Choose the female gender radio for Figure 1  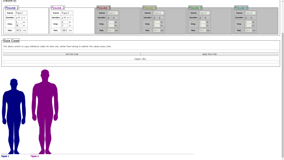(x=24, y=18)
